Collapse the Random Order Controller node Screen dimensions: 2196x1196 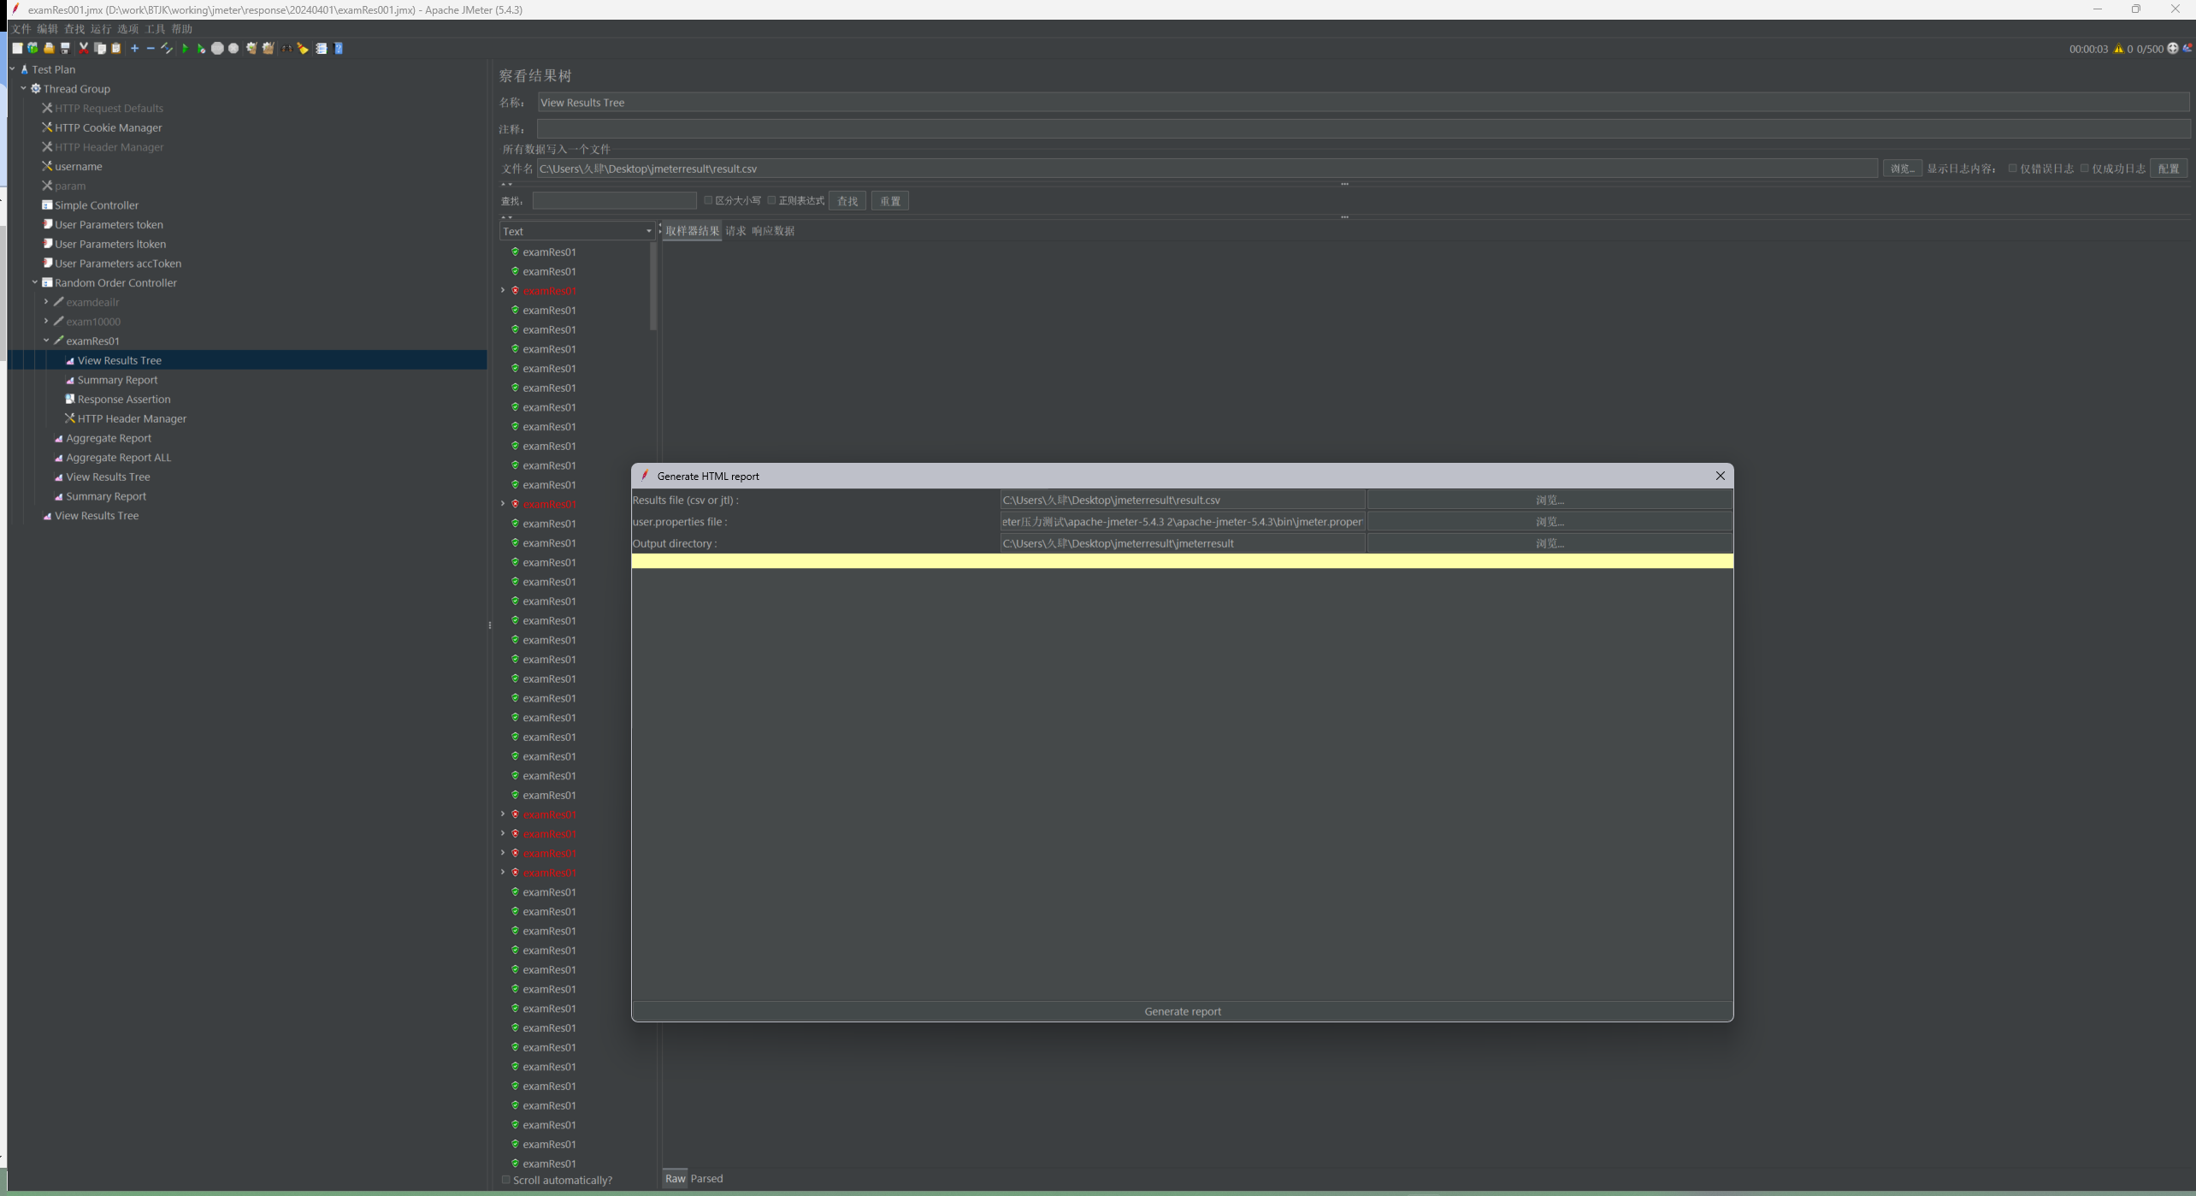(x=35, y=282)
